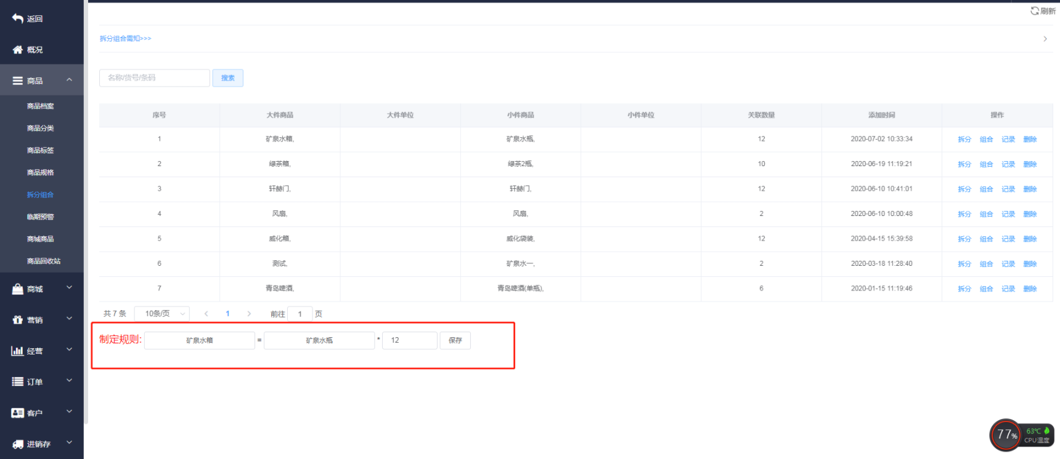Screen dimensions: 1060x459
Task: Click the 矿泉水箱 rule input field
Action: (x=200, y=340)
